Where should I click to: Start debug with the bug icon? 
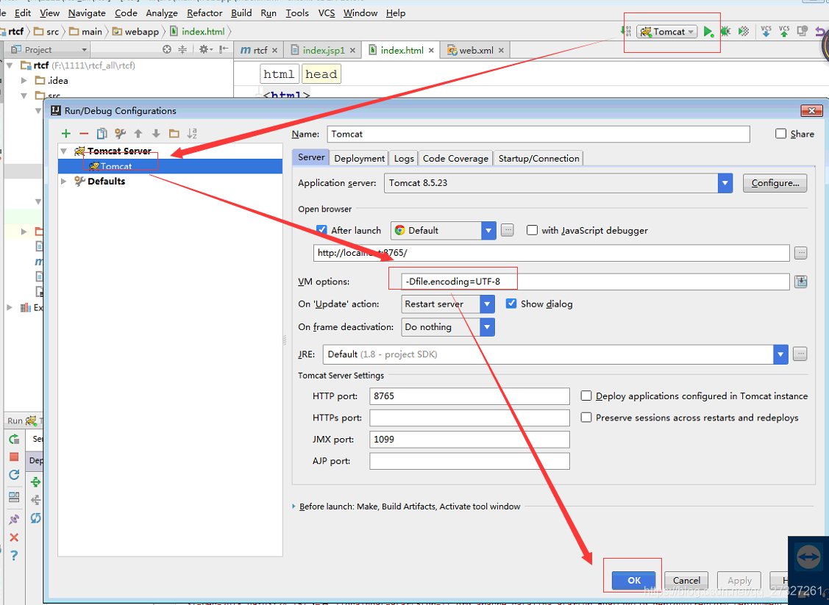coord(725,32)
